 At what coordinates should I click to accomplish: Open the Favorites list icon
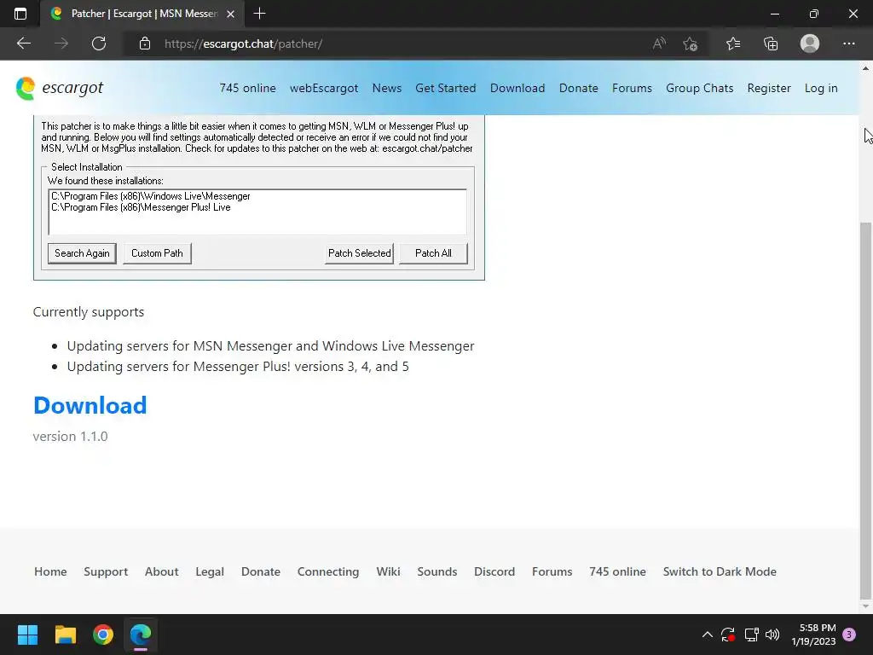click(733, 43)
